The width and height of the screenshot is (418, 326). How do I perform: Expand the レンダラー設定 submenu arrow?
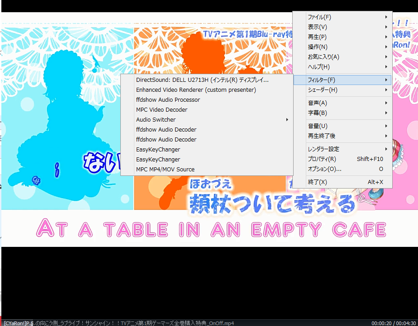[386, 149]
